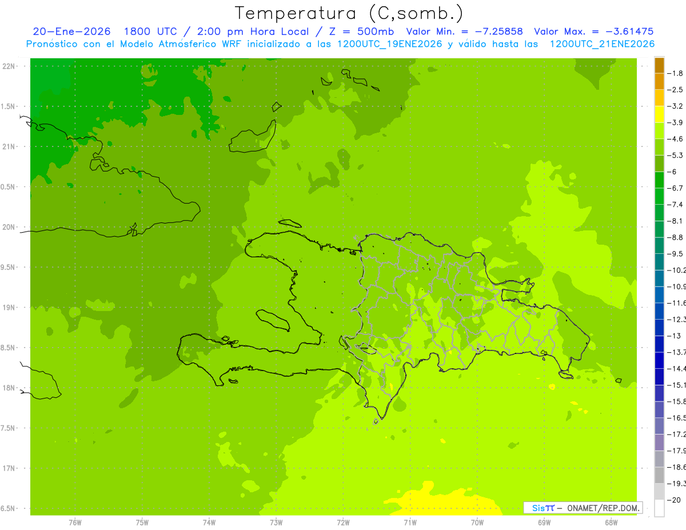Click the 'Temperatura (C,somb.)' map title
This screenshot has width=686, height=530.
(x=349, y=13)
